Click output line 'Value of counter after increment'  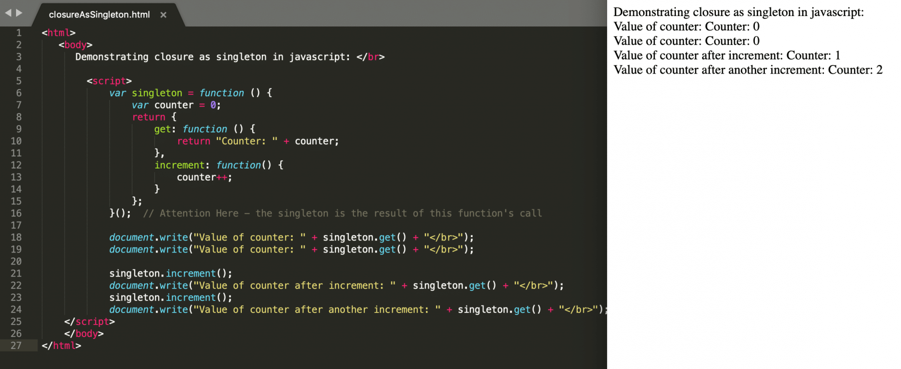[x=727, y=55]
